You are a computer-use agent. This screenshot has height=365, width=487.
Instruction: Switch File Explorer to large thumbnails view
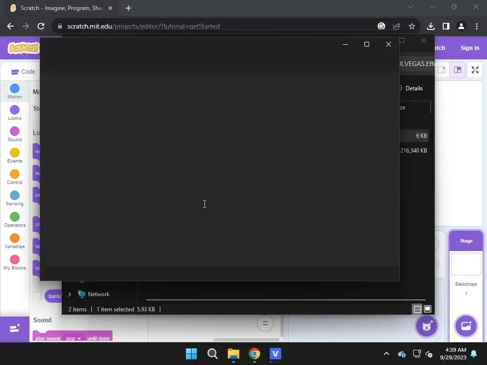(x=428, y=309)
